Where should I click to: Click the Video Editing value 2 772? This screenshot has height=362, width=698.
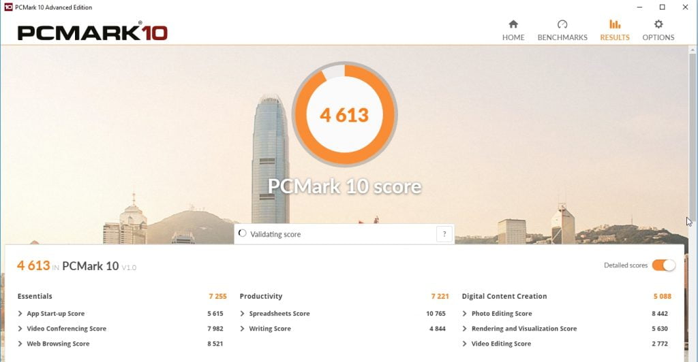pos(660,344)
